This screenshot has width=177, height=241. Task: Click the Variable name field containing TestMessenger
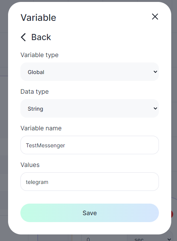pos(90,145)
